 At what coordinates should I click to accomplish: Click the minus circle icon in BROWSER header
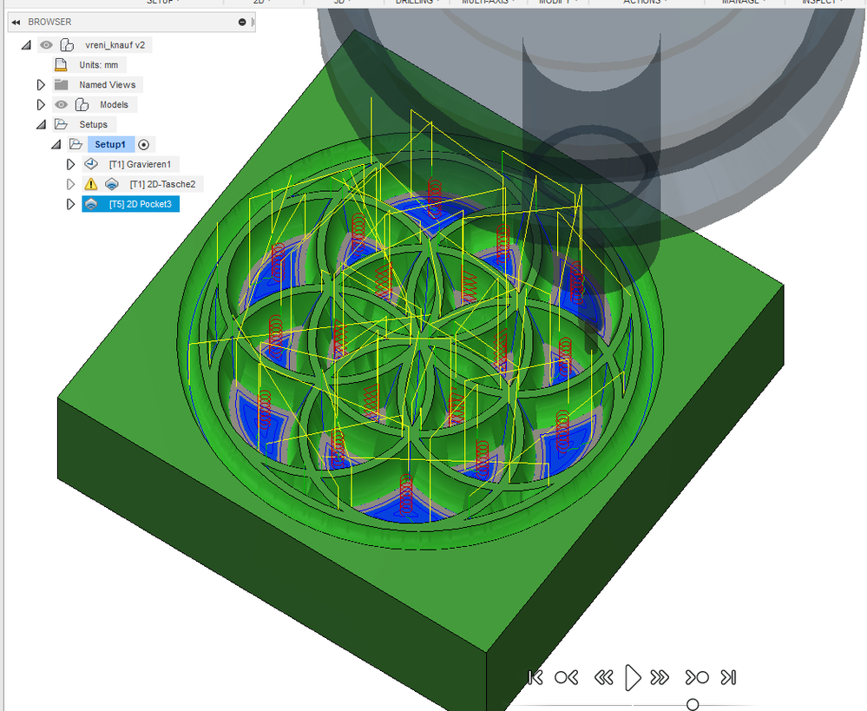coord(242,22)
